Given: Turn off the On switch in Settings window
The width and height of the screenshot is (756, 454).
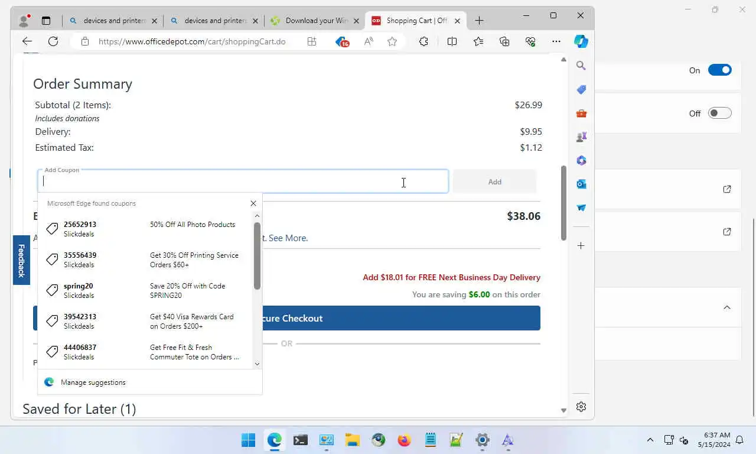Looking at the screenshot, I should pos(719,70).
